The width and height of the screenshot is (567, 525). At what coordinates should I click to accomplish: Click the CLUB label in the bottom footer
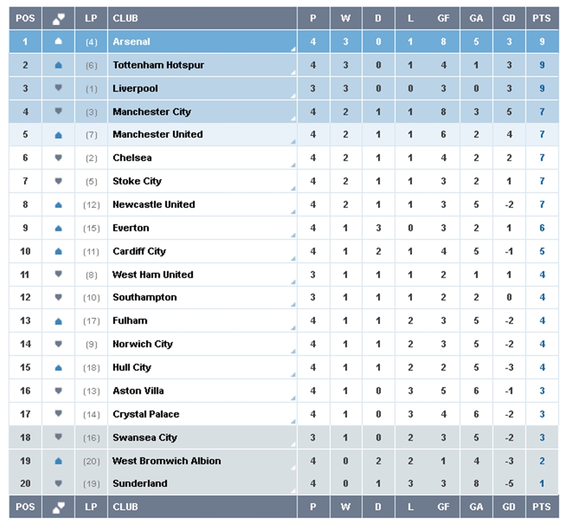(x=125, y=507)
